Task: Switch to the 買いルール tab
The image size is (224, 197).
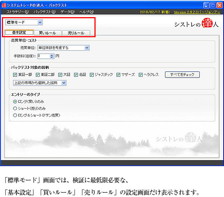Action: click(x=47, y=33)
